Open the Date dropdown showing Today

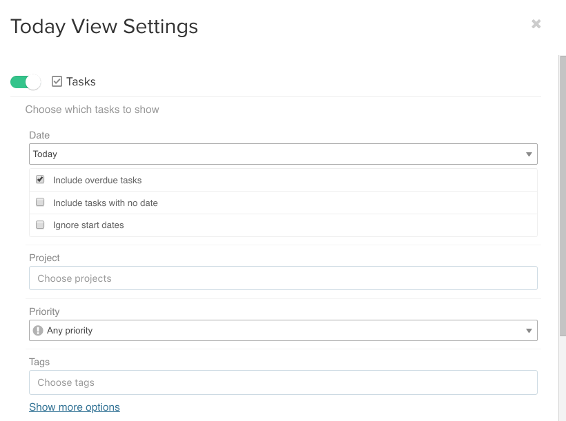(283, 154)
